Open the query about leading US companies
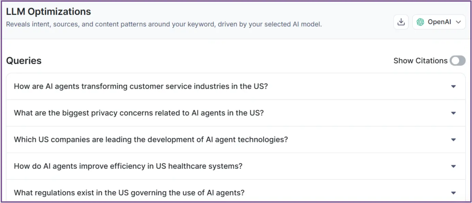Viewport: 472px width, 203px height. (150, 140)
